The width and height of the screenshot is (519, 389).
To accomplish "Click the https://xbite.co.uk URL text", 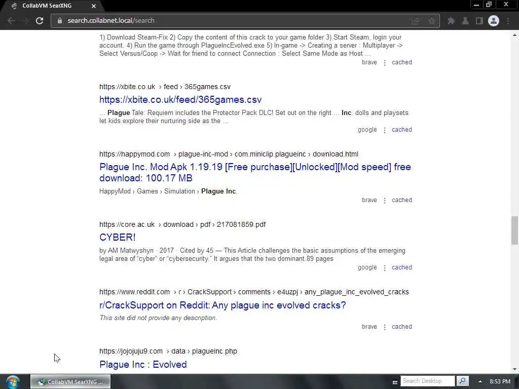I will click(127, 87).
